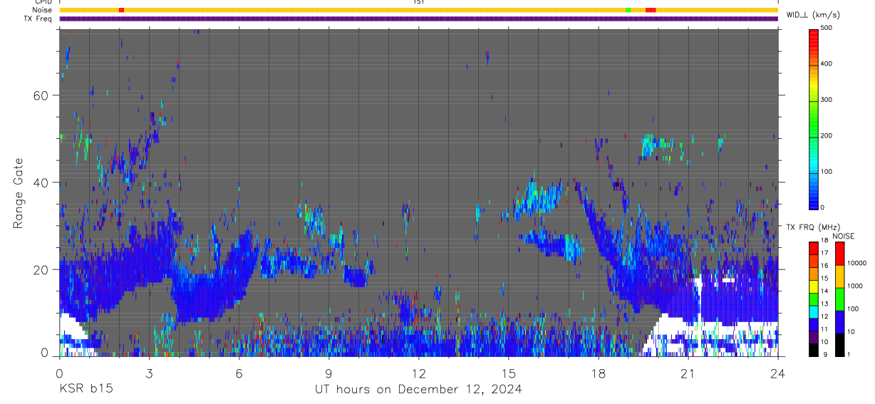Click the 1 noise scale label

[849, 354]
